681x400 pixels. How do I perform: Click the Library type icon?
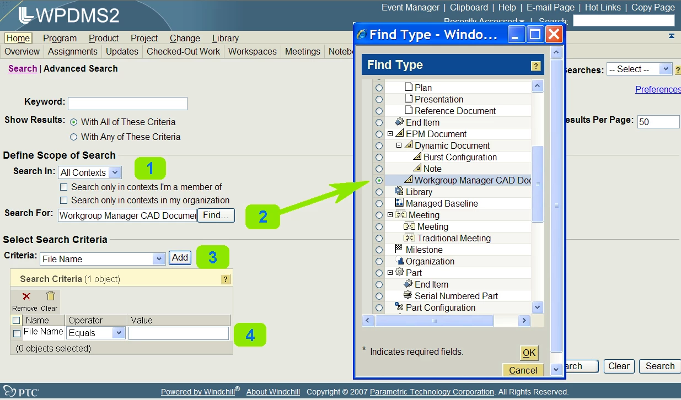(x=399, y=191)
